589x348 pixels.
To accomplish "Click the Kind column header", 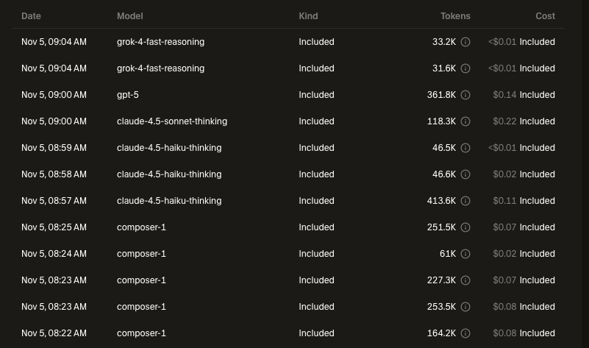I will tap(308, 15).
